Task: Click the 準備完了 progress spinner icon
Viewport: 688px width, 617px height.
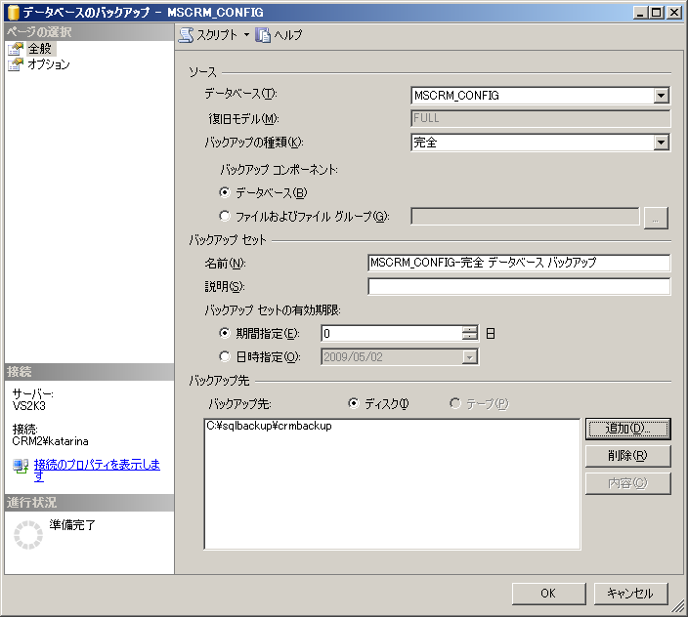Action: click(28, 535)
